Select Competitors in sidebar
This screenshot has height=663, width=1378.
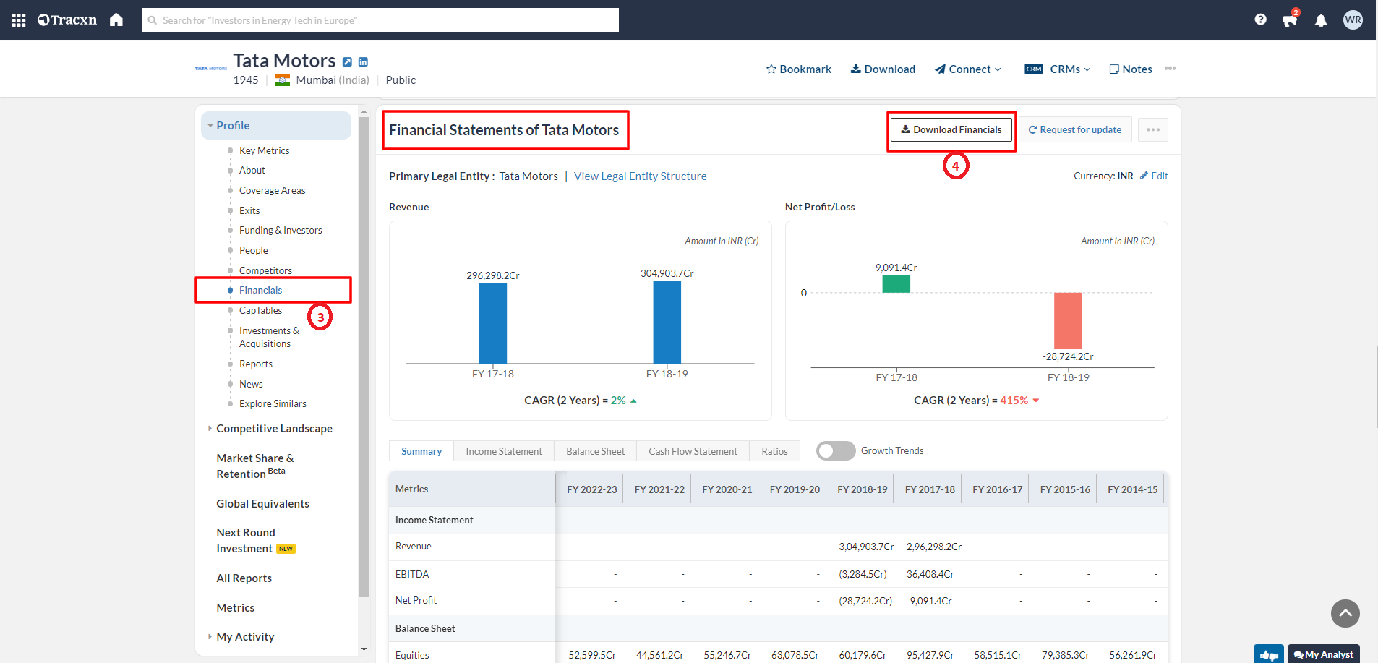click(265, 270)
